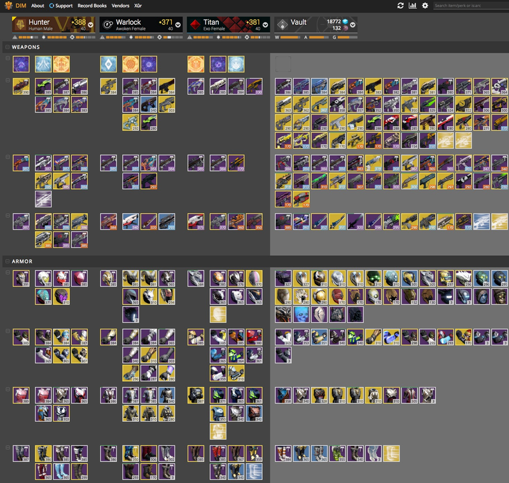Collapse the helmets row
The width and height of the screenshot is (509, 483).
point(7,272)
